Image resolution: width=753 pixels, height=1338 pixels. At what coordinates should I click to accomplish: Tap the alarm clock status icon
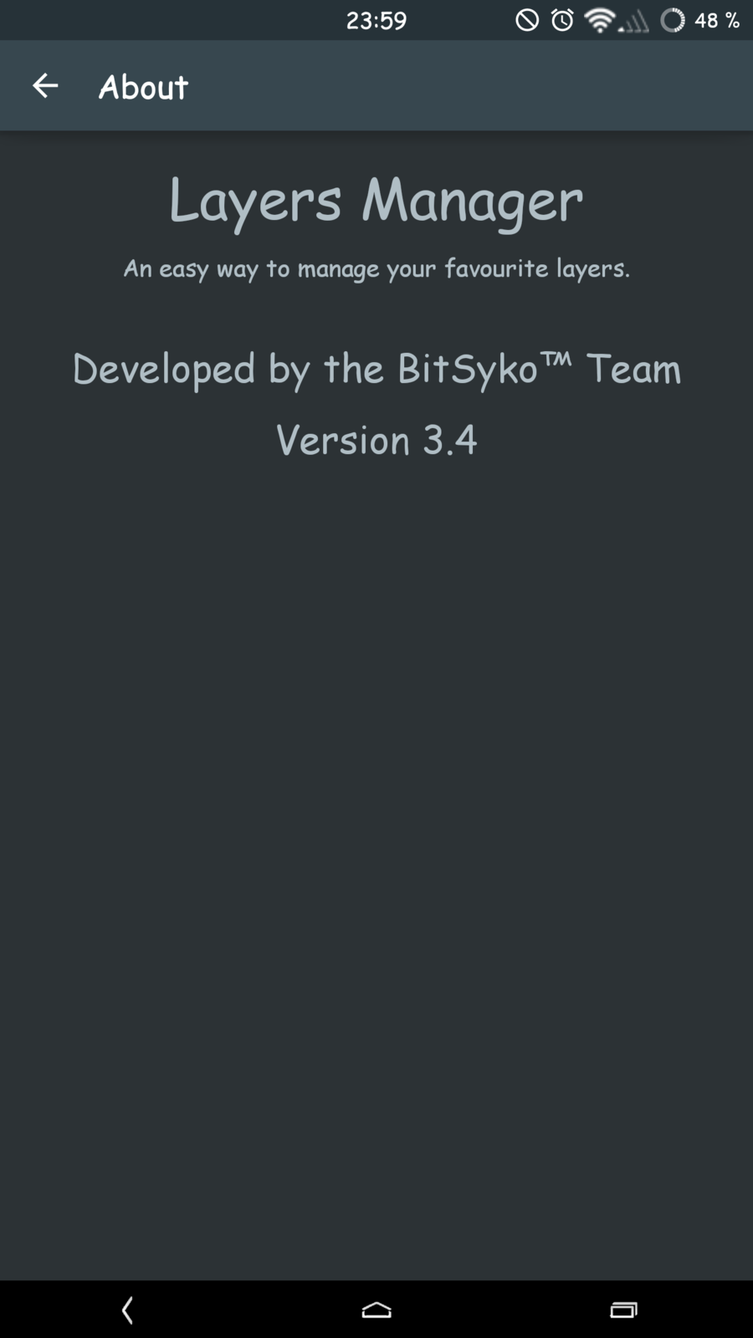pos(563,20)
